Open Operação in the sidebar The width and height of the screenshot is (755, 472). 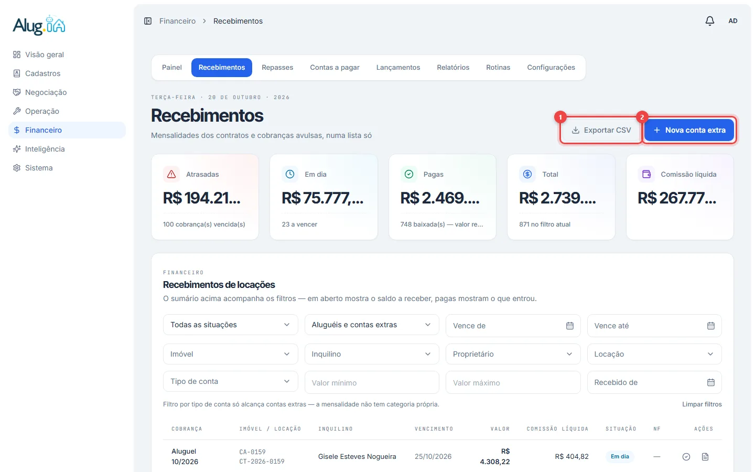67,111
